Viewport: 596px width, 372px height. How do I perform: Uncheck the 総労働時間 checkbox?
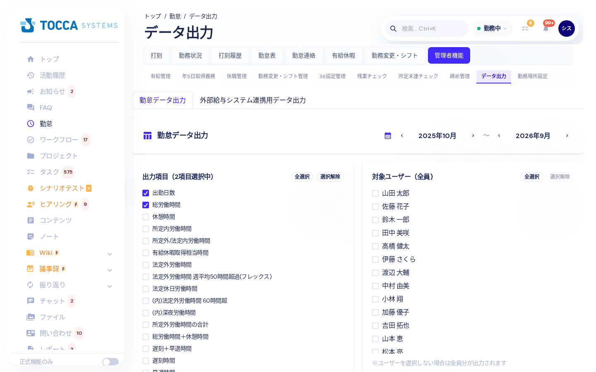(146, 205)
